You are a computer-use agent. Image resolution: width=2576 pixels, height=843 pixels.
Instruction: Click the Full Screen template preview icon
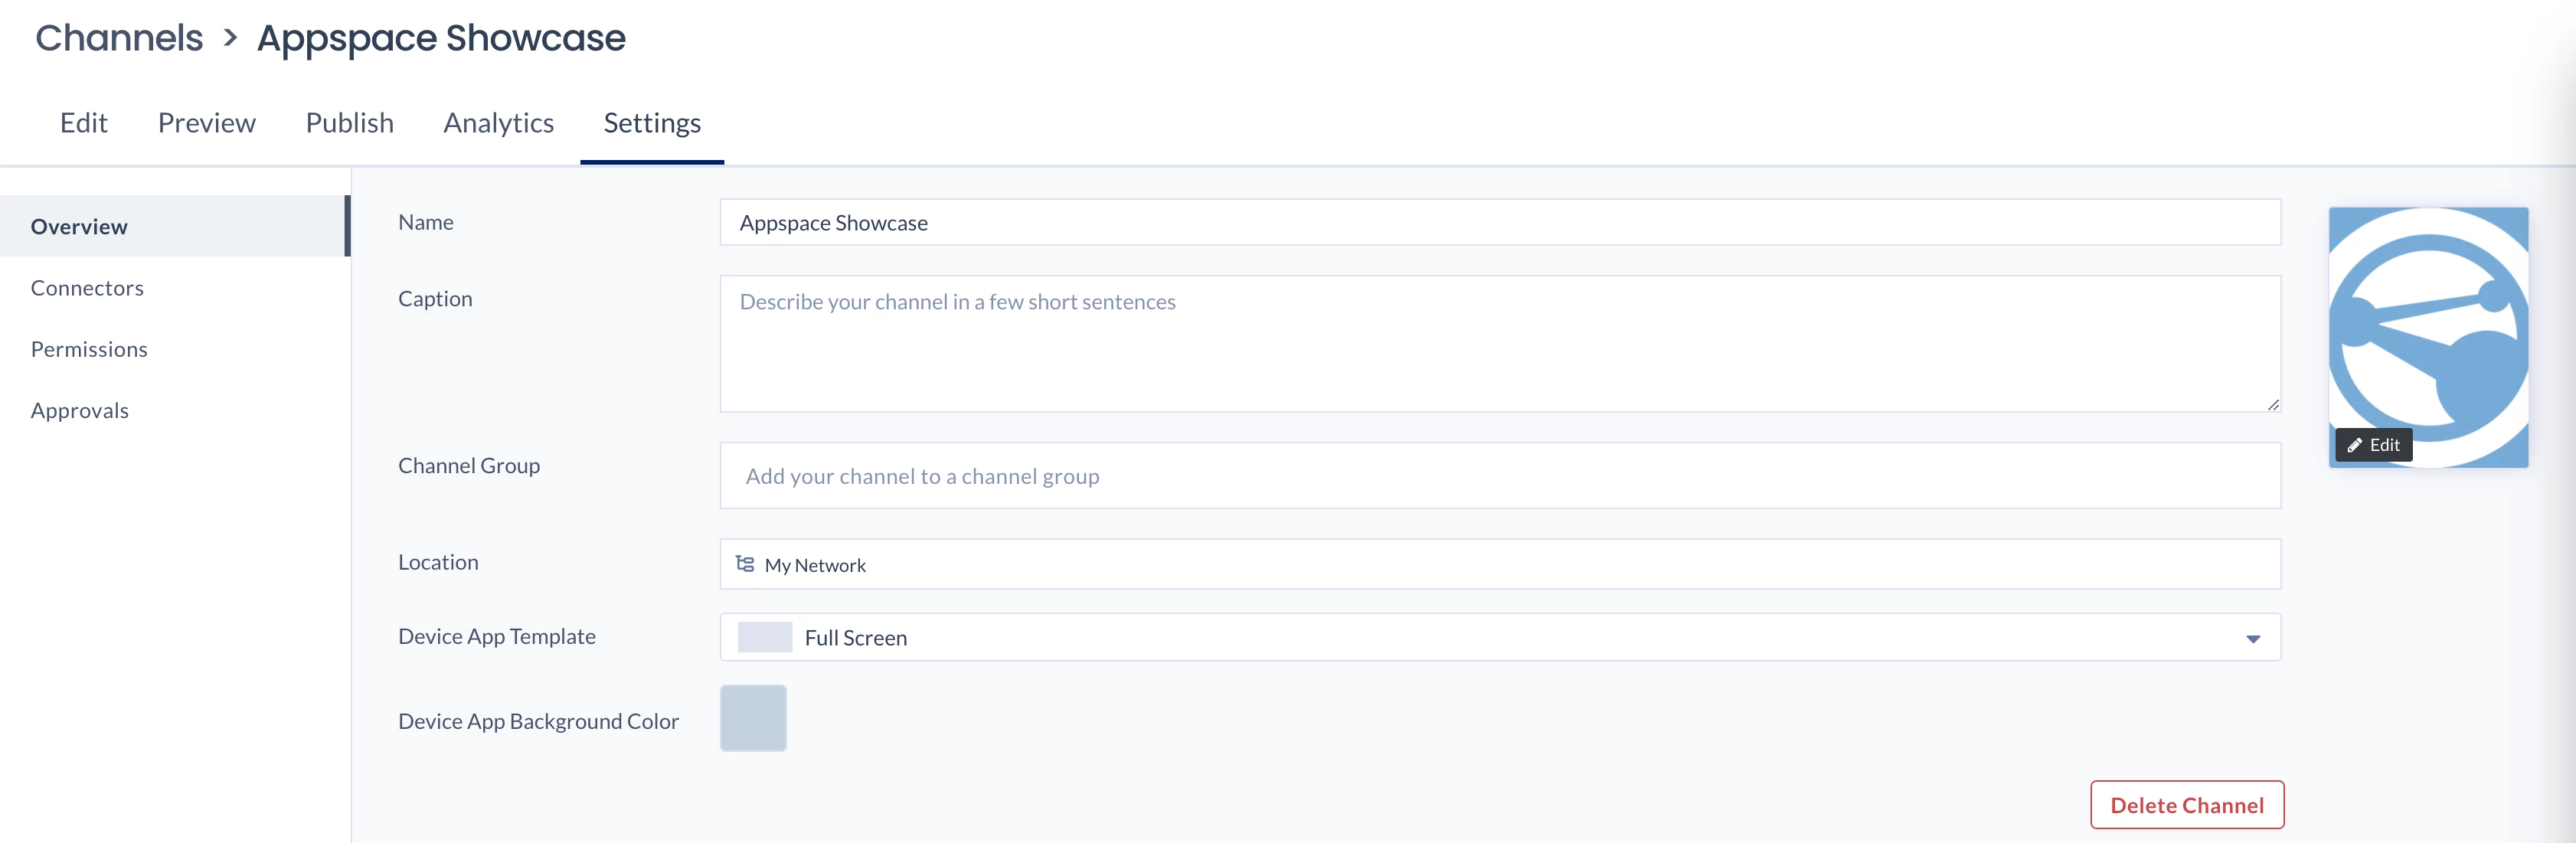point(764,637)
